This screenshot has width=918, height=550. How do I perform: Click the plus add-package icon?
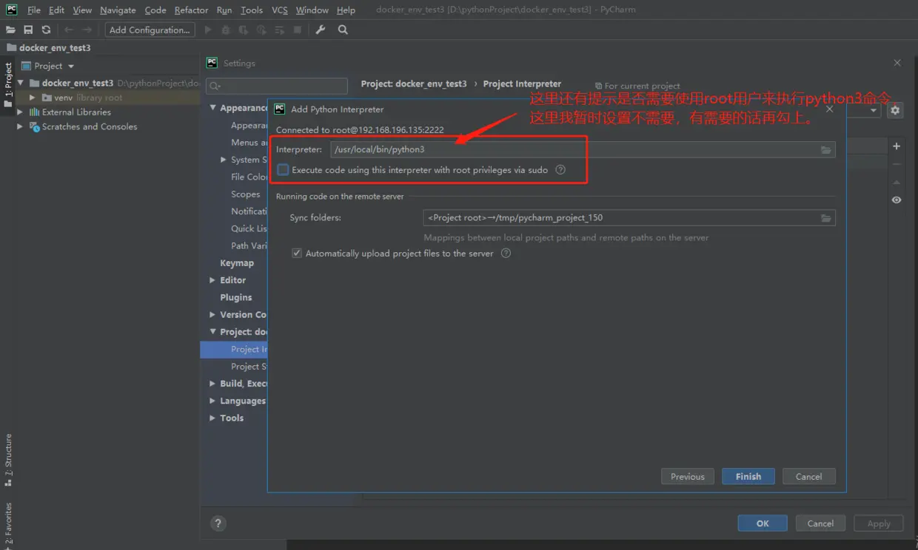point(897,146)
